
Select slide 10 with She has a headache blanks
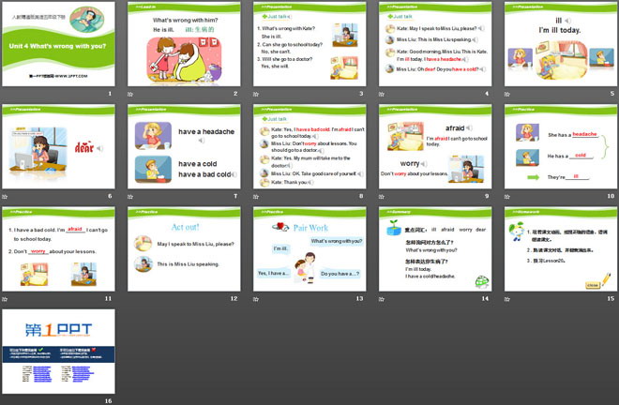point(561,146)
